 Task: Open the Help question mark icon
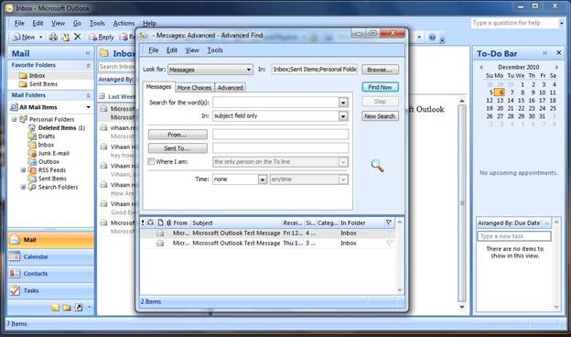[432, 37]
